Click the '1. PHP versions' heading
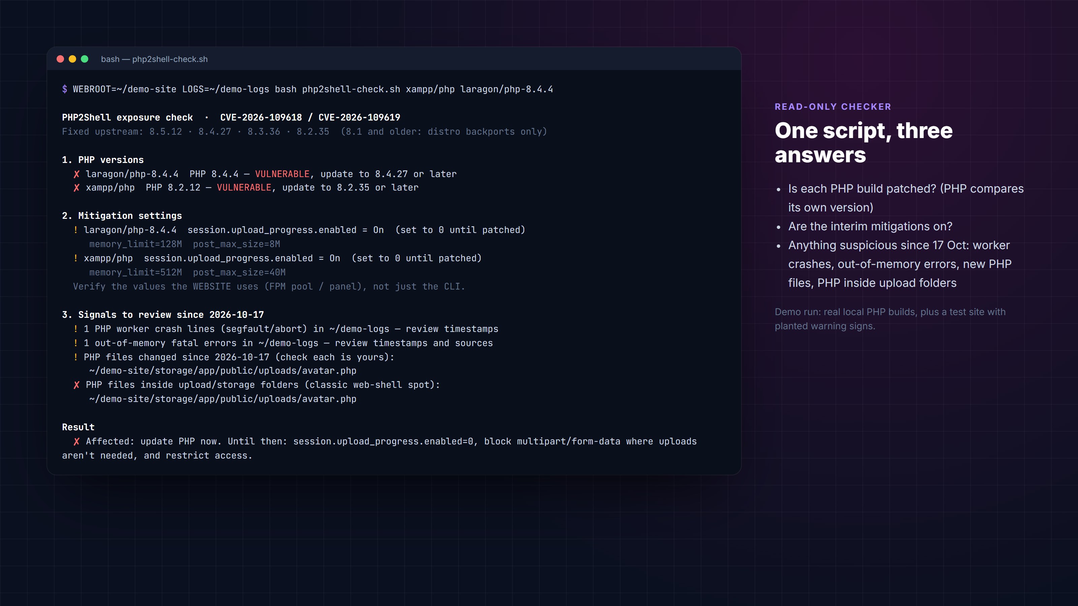Image resolution: width=1078 pixels, height=606 pixels. [102, 160]
